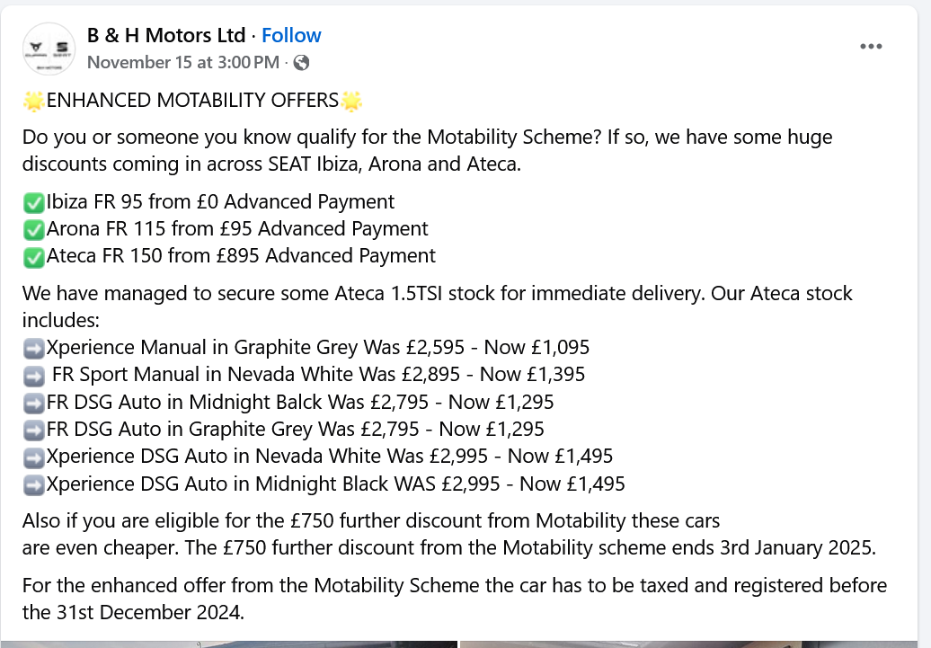The width and height of the screenshot is (931, 648).
Task: Click the green checkmark beside Arona FR 115
Action: point(34,229)
